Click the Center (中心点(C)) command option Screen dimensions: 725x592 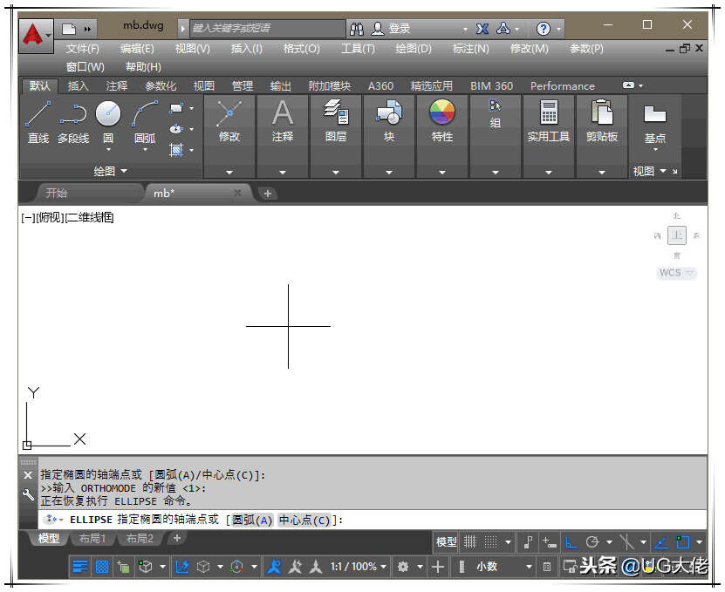pos(304,520)
